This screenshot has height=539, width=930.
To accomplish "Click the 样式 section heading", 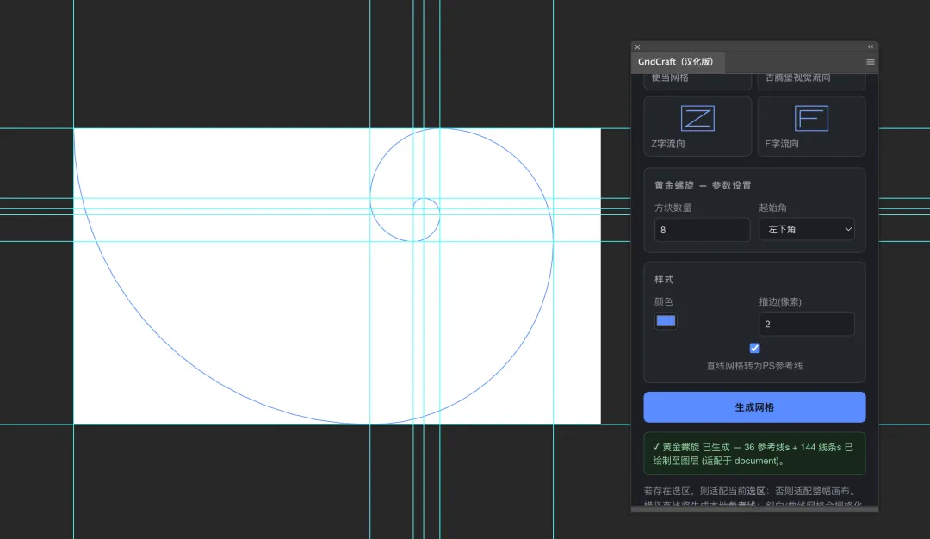I will point(664,279).
